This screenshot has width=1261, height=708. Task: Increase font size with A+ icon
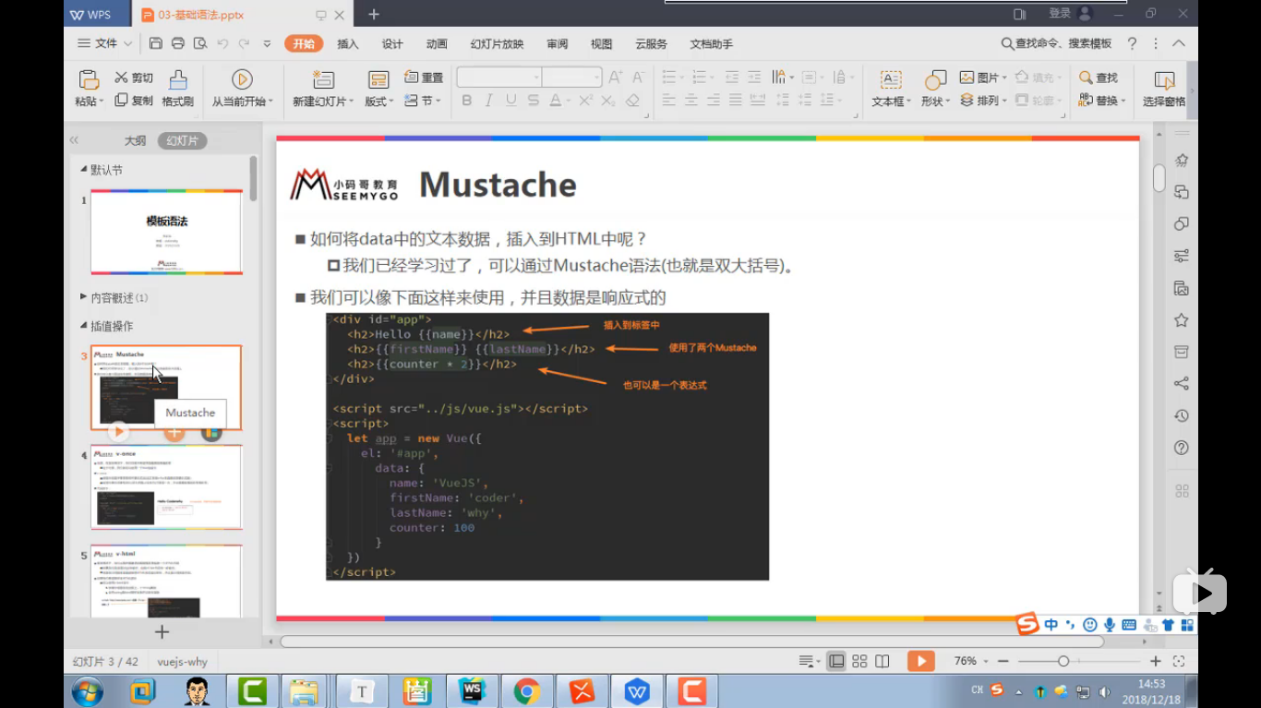615,78
